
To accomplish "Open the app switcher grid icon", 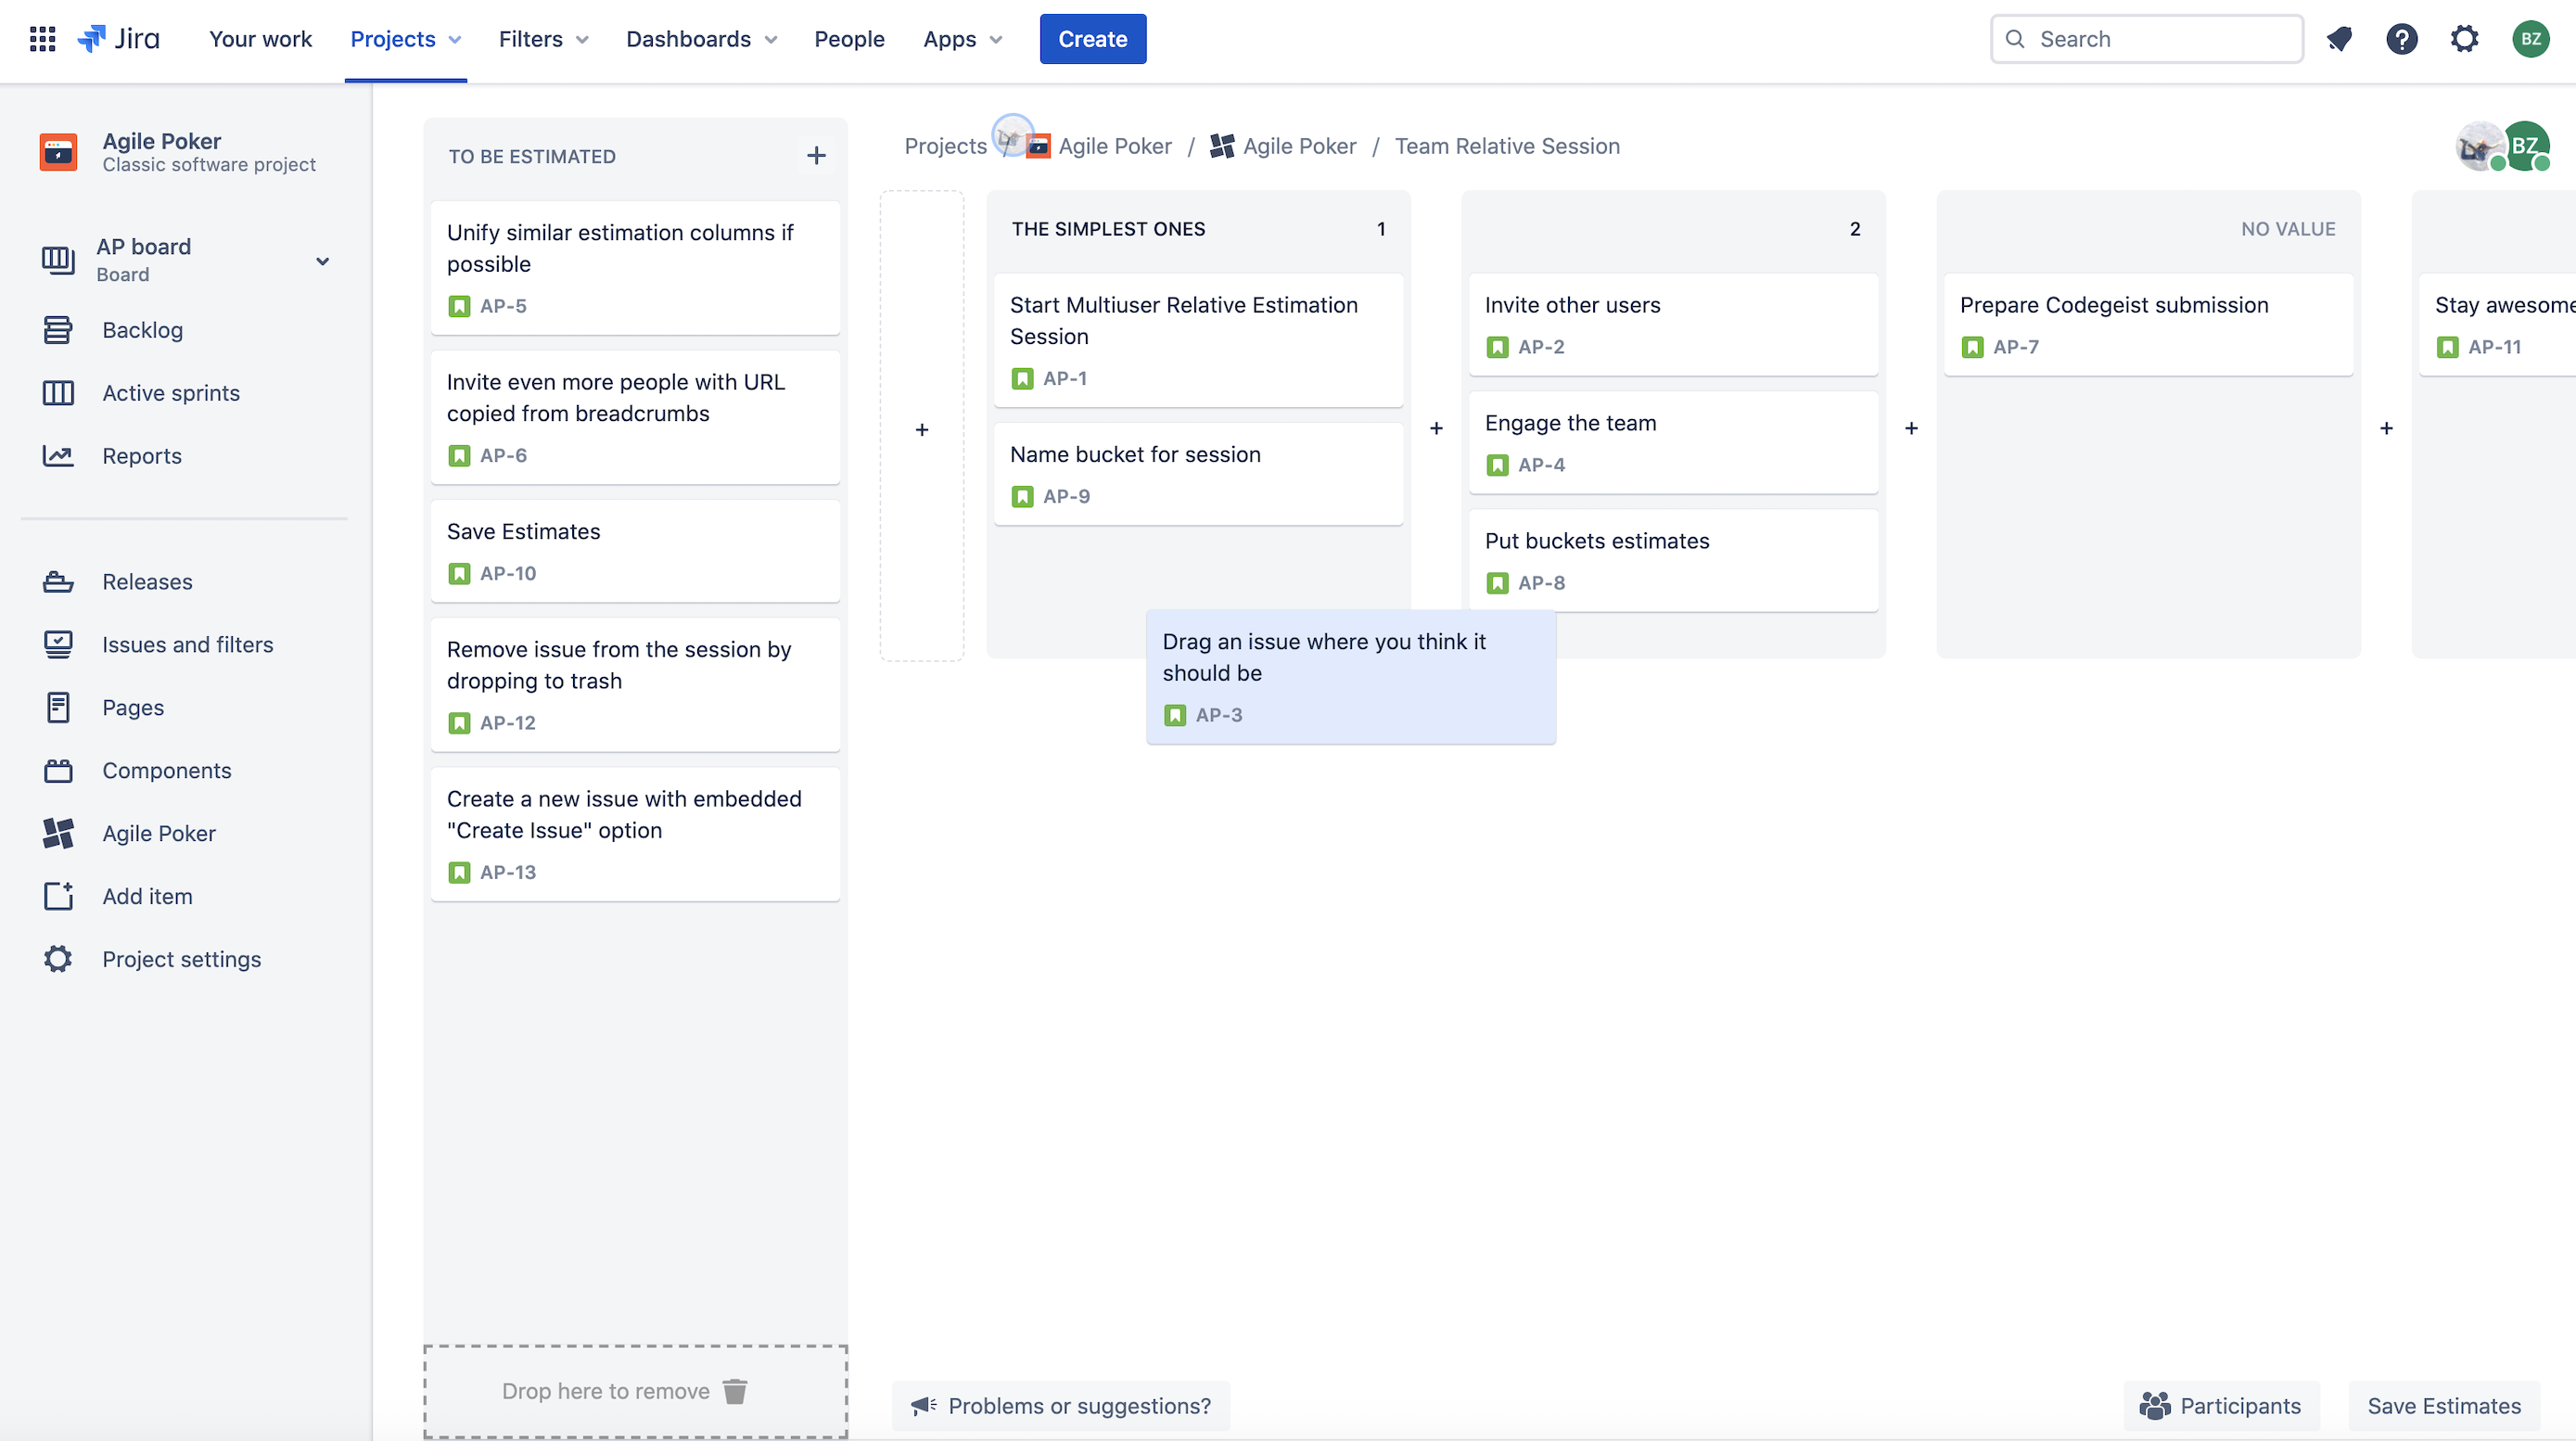I will (x=42, y=39).
